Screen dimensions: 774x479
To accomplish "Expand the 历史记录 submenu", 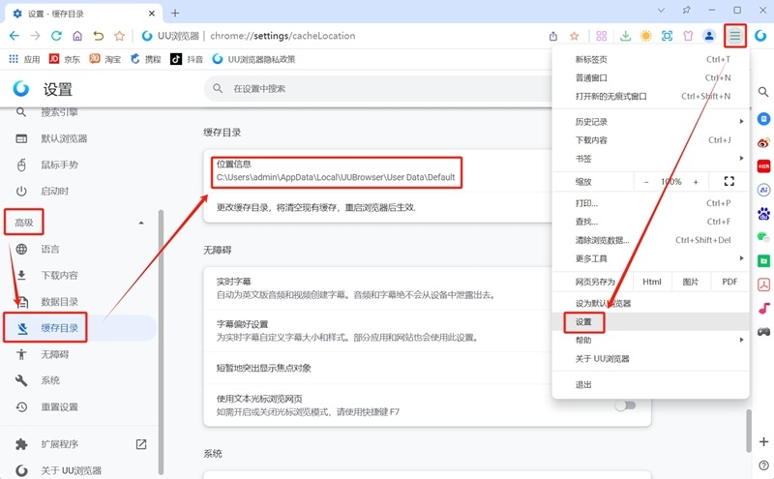I will pyautogui.click(x=741, y=122).
